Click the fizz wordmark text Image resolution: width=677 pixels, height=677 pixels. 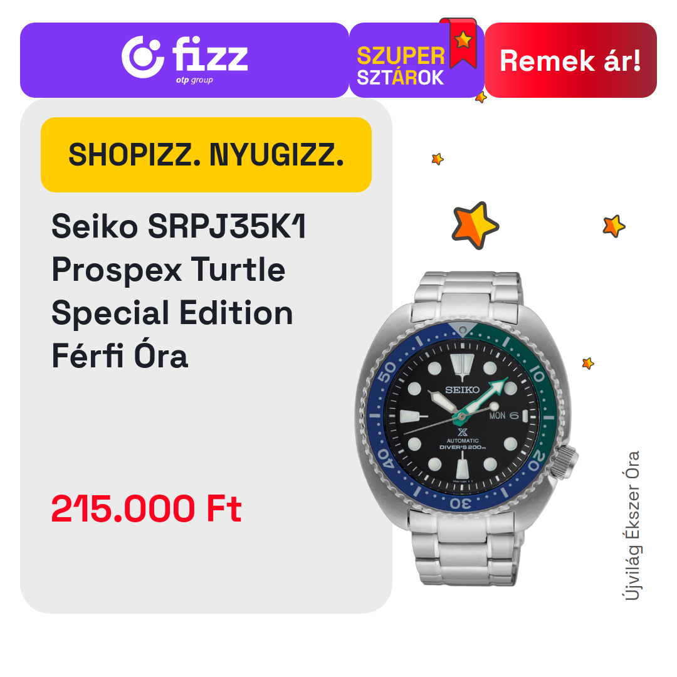pyautogui.click(x=210, y=54)
